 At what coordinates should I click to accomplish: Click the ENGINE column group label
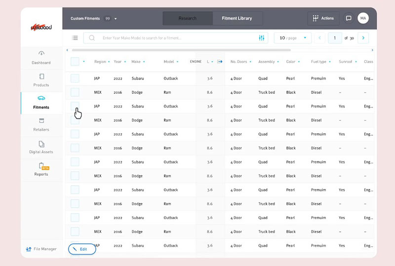pyautogui.click(x=196, y=62)
